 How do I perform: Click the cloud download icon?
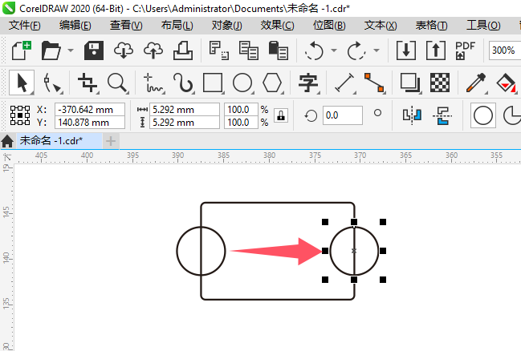tap(124, 50)
